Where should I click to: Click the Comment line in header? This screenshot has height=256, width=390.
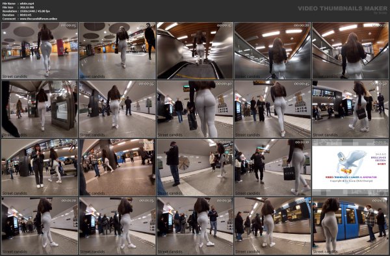coord(30,19)
